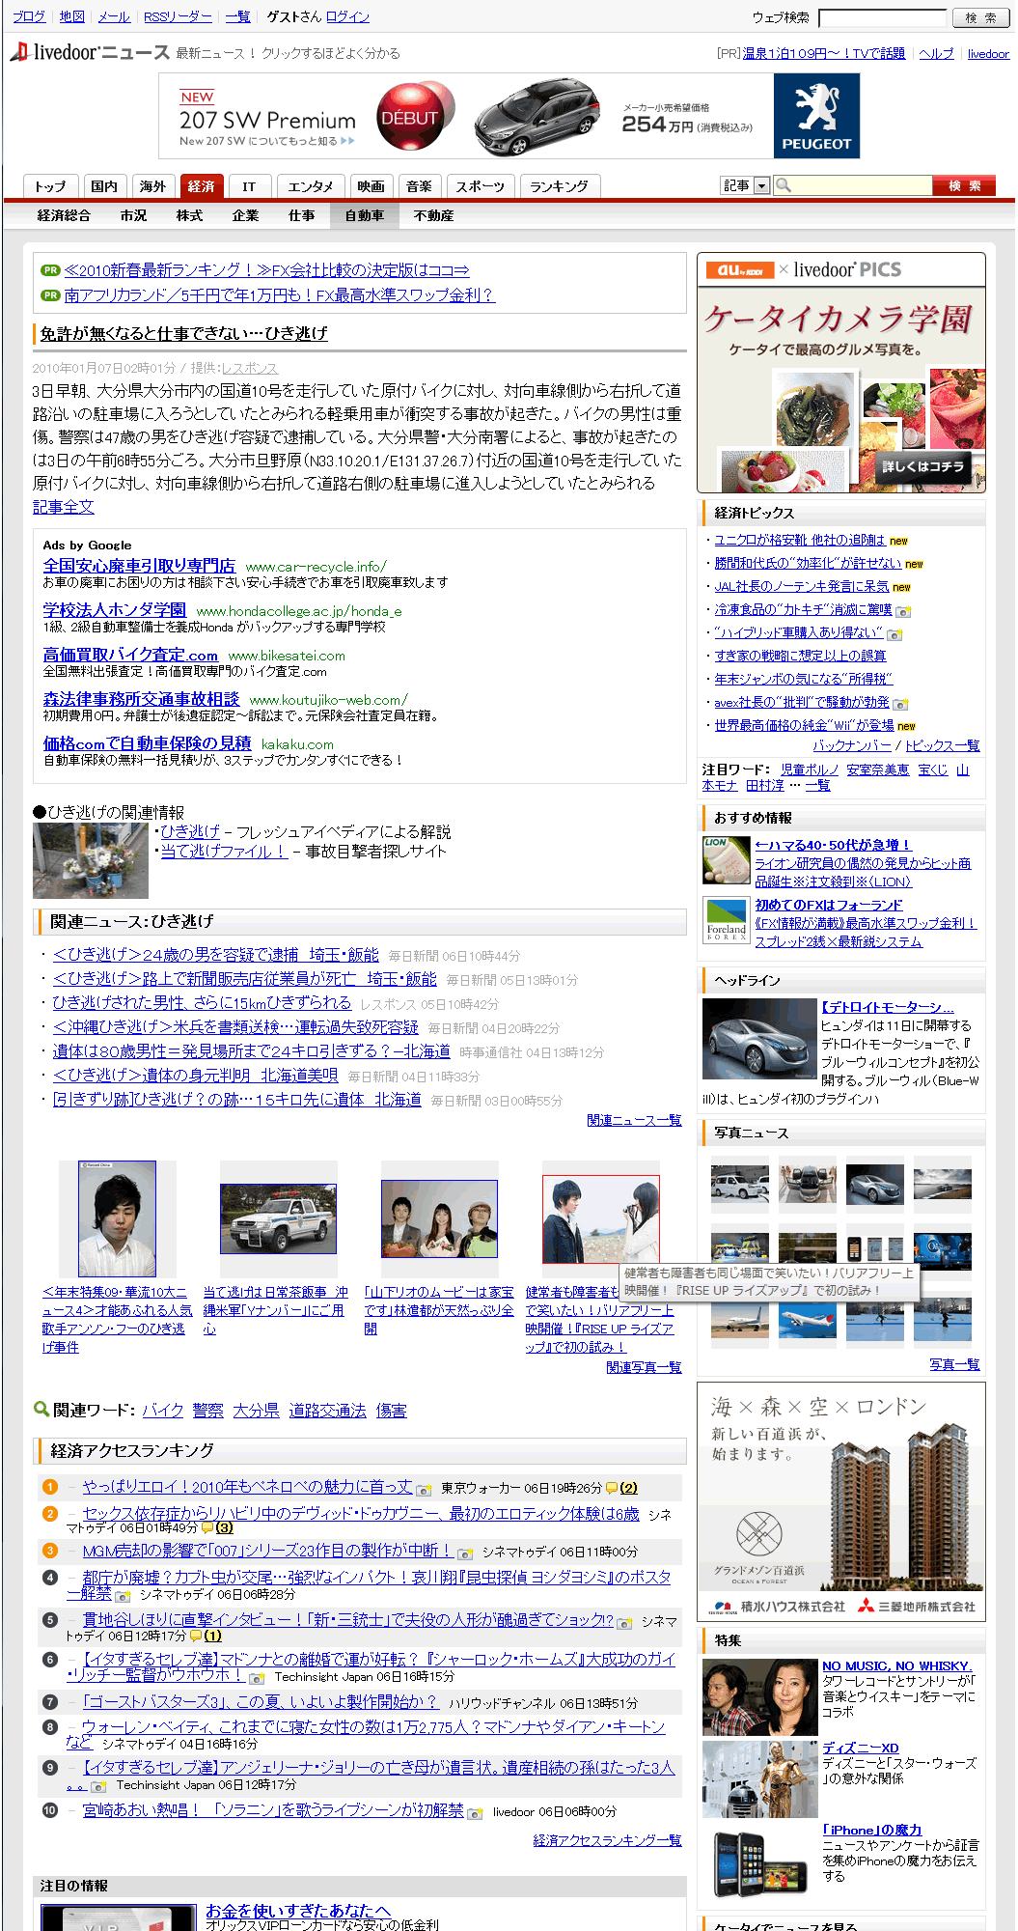Open the 関連写真一覧 link
Image resolution: width=1018 pixels, height=1931 pixels.
click(644, 1367)
